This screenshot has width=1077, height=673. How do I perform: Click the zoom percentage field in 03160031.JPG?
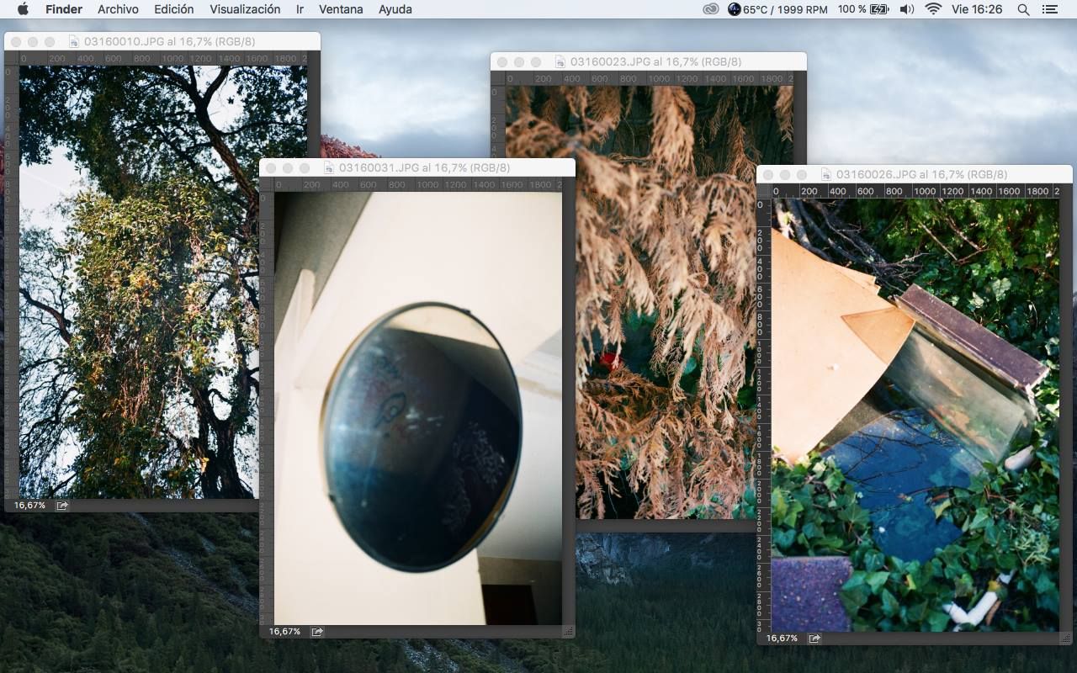click(x=284, y=632)
